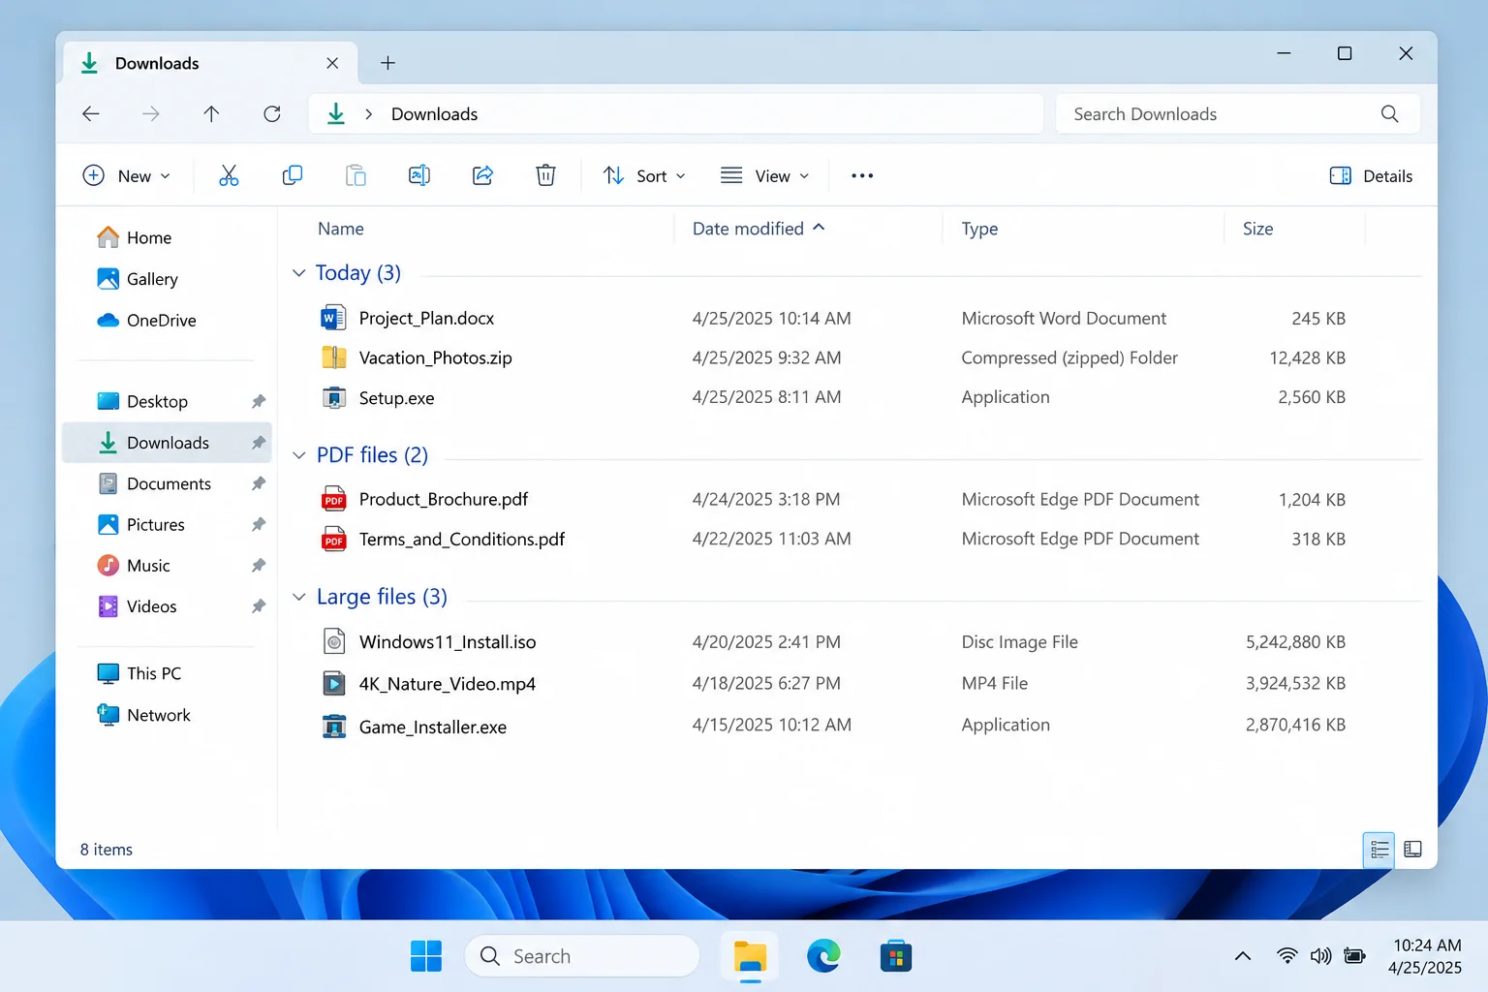Click the Share icon in toolbar
The image size is (1488, 992).
pyautogui.click(x=482, y=175)
